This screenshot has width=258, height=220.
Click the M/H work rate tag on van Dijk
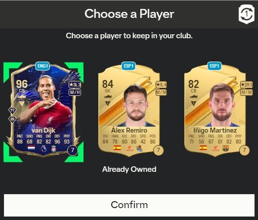75,92
